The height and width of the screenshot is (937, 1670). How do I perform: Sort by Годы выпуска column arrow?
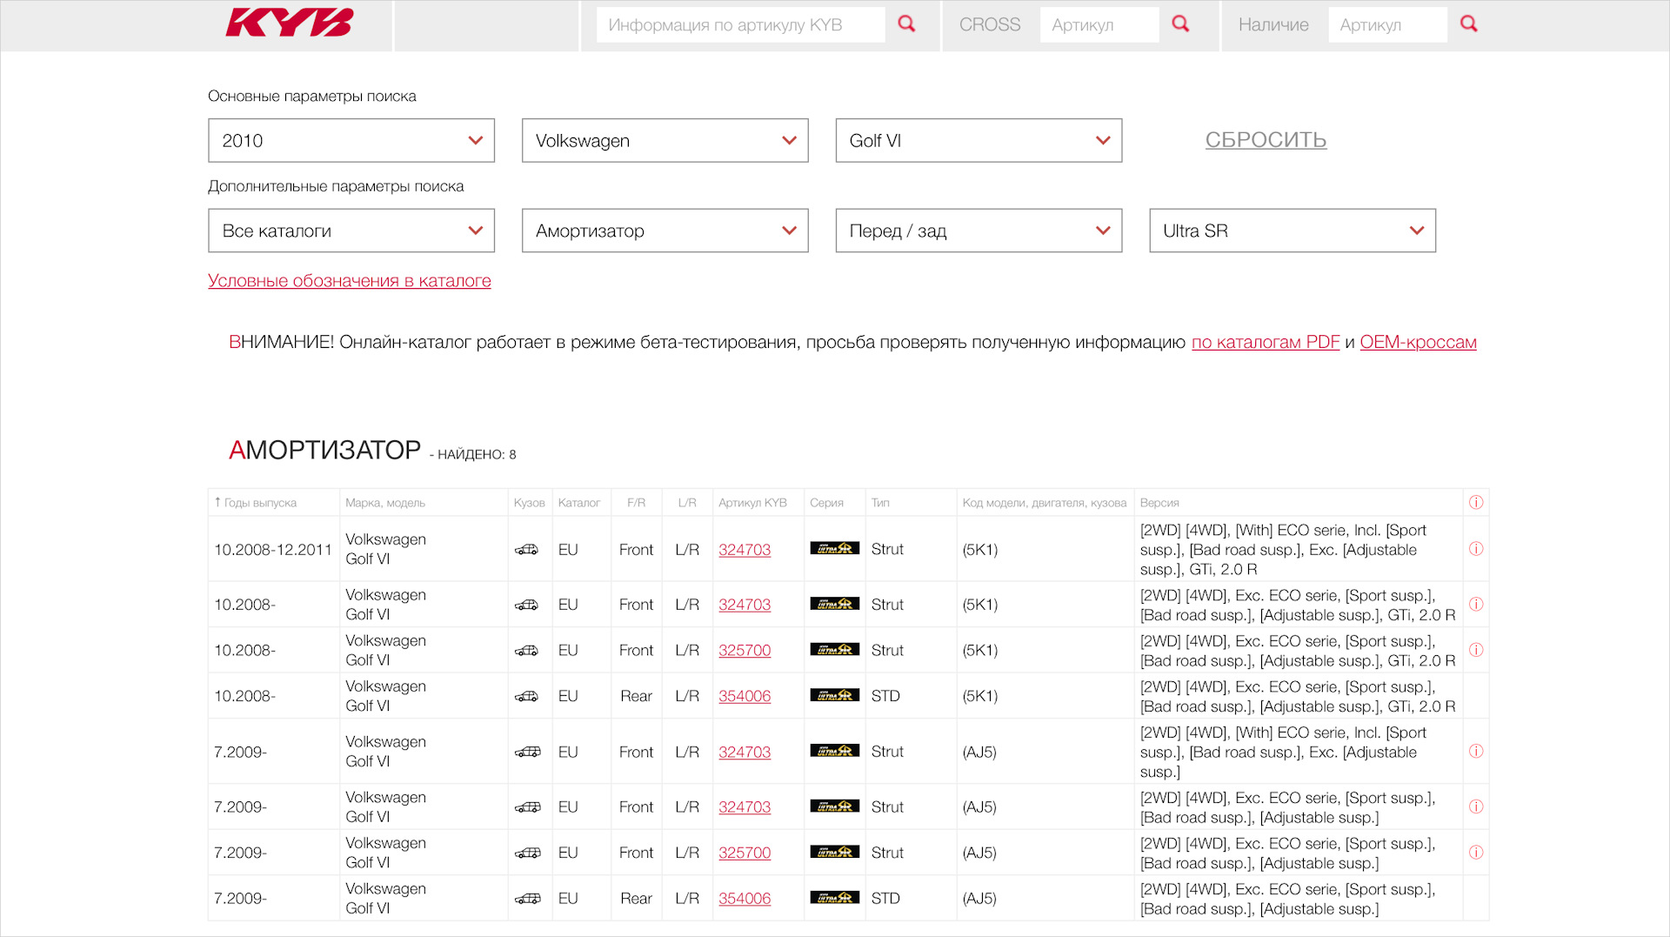pyautogui.click(x=217, y=502)
